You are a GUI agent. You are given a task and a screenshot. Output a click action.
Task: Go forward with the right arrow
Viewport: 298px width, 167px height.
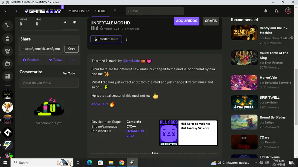click(x=16, y=11)
